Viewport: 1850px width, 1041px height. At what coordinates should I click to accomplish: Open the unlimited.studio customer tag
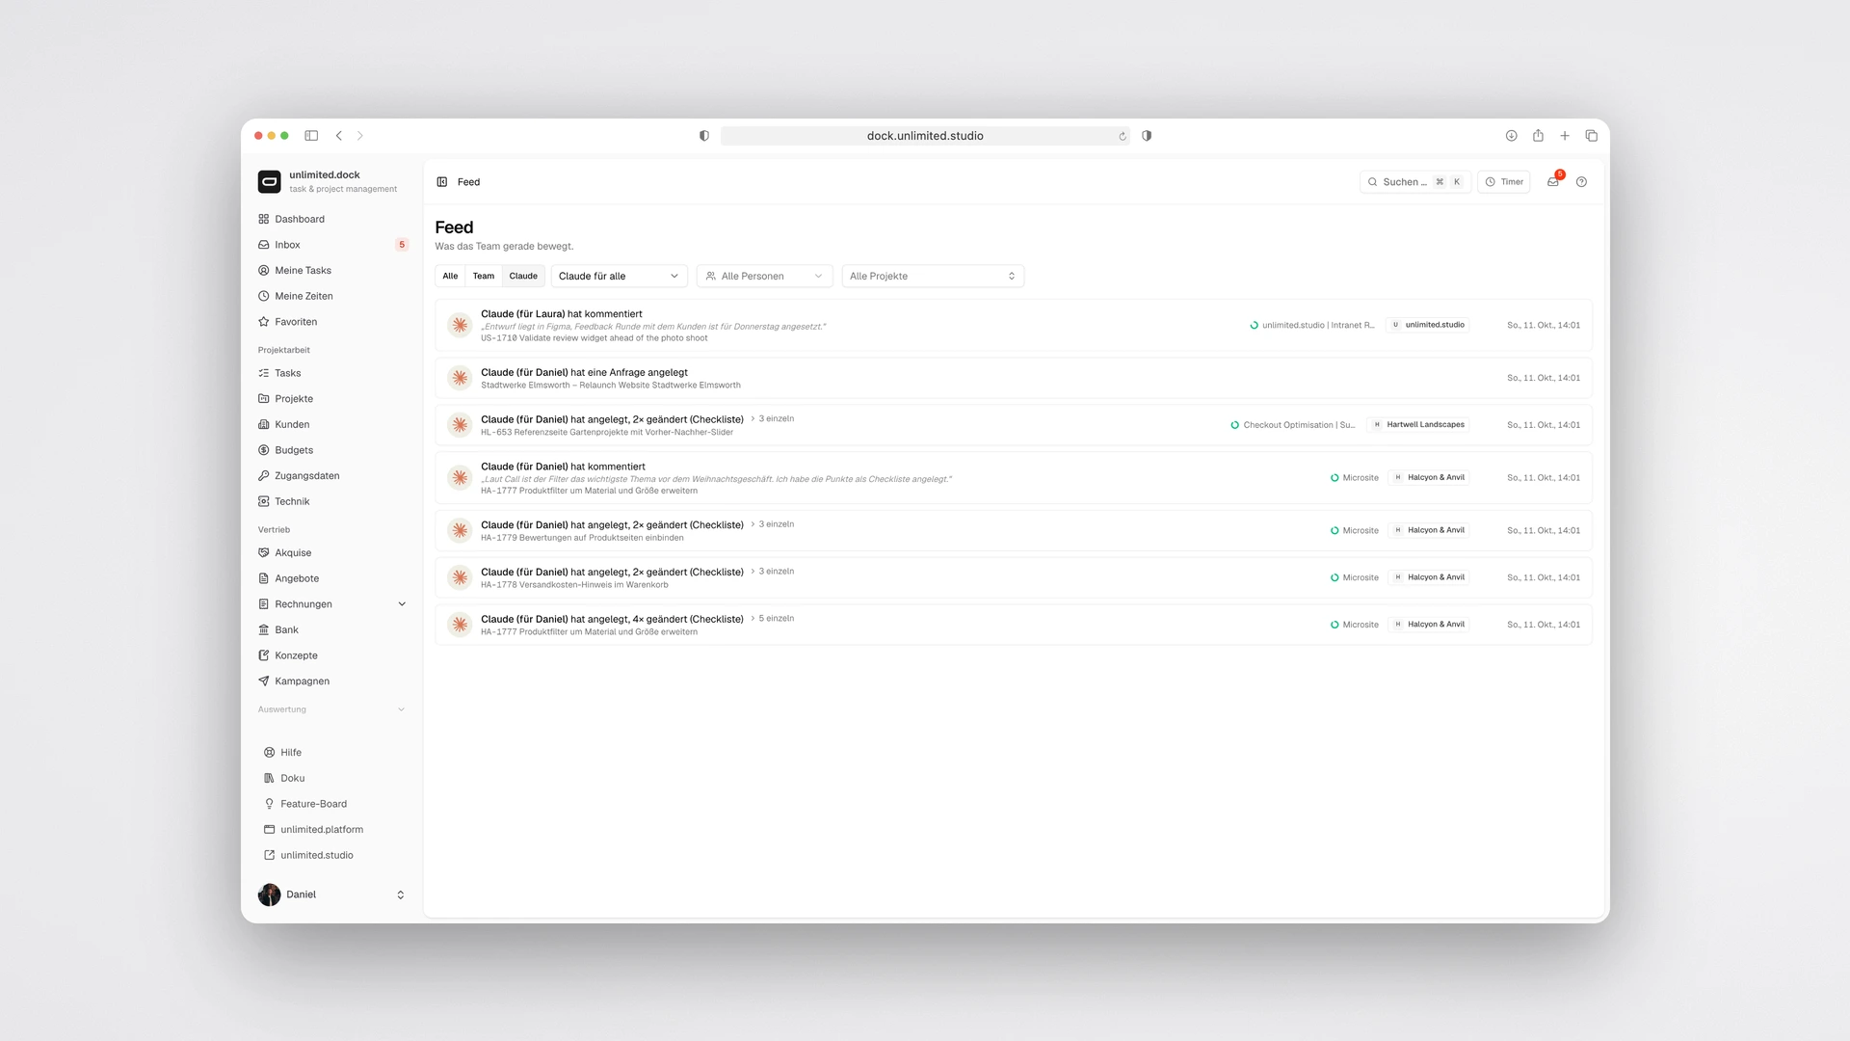point(1428,325)
